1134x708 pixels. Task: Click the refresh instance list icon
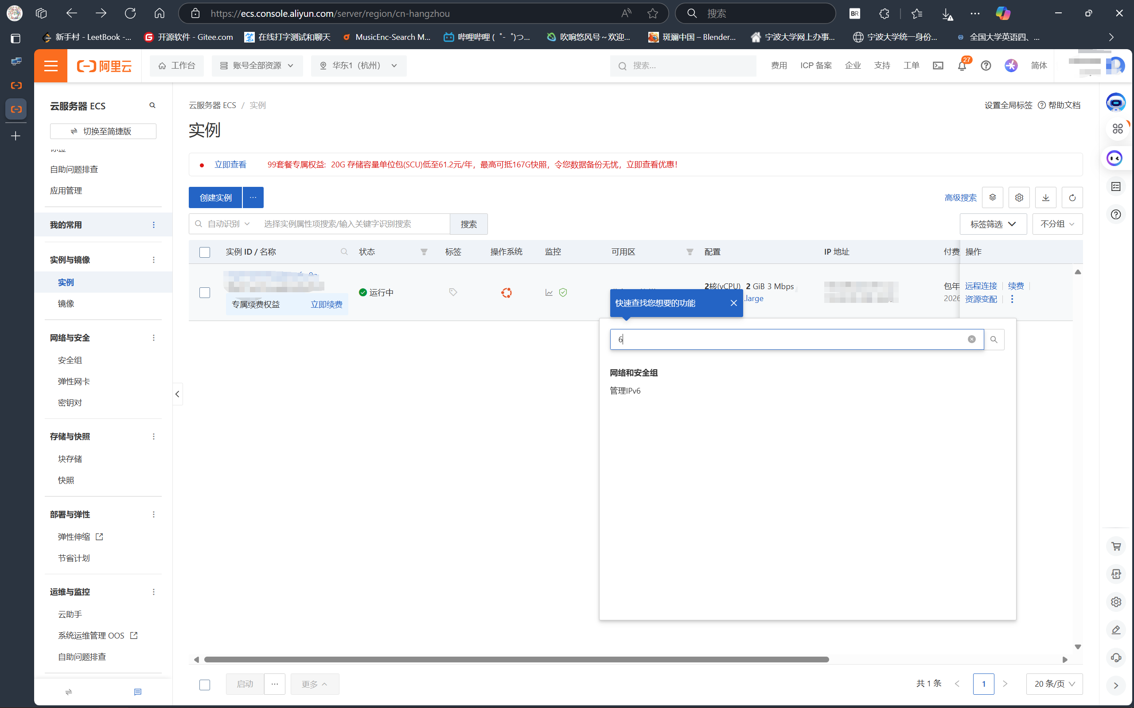tap(1072, 197)
